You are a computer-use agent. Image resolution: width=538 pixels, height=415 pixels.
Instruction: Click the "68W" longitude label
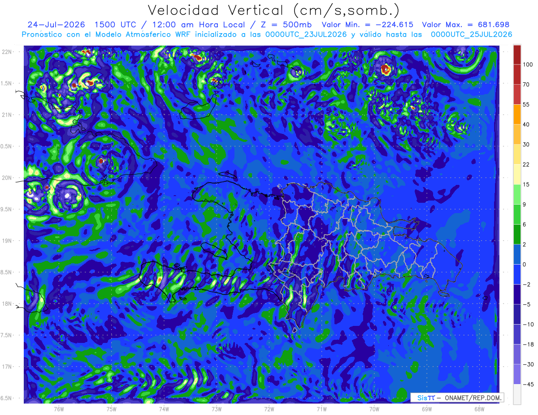[479, 409]
